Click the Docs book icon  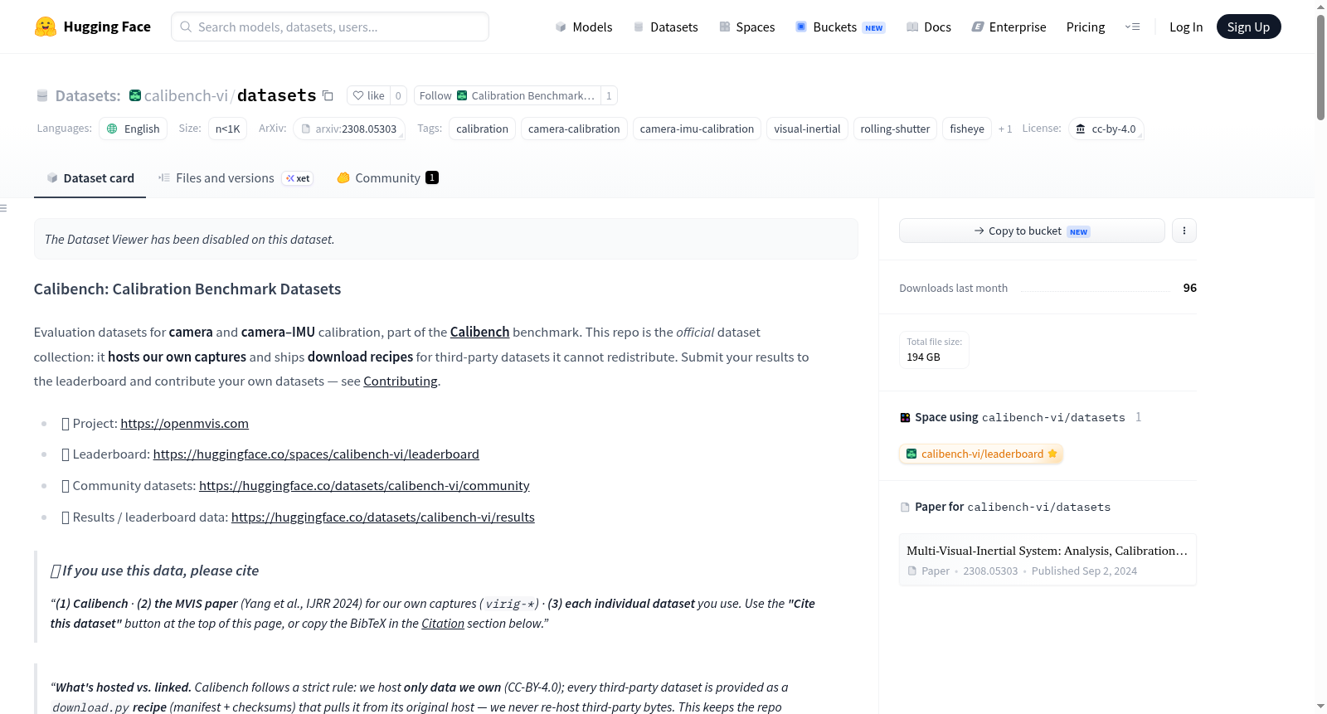tap(912, 27)
